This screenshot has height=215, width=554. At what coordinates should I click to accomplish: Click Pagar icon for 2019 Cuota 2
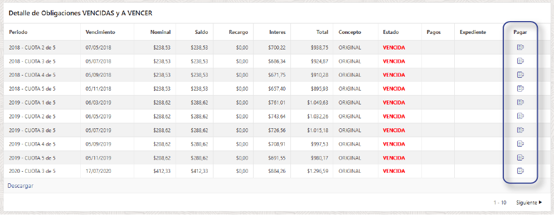click(520, 116)
